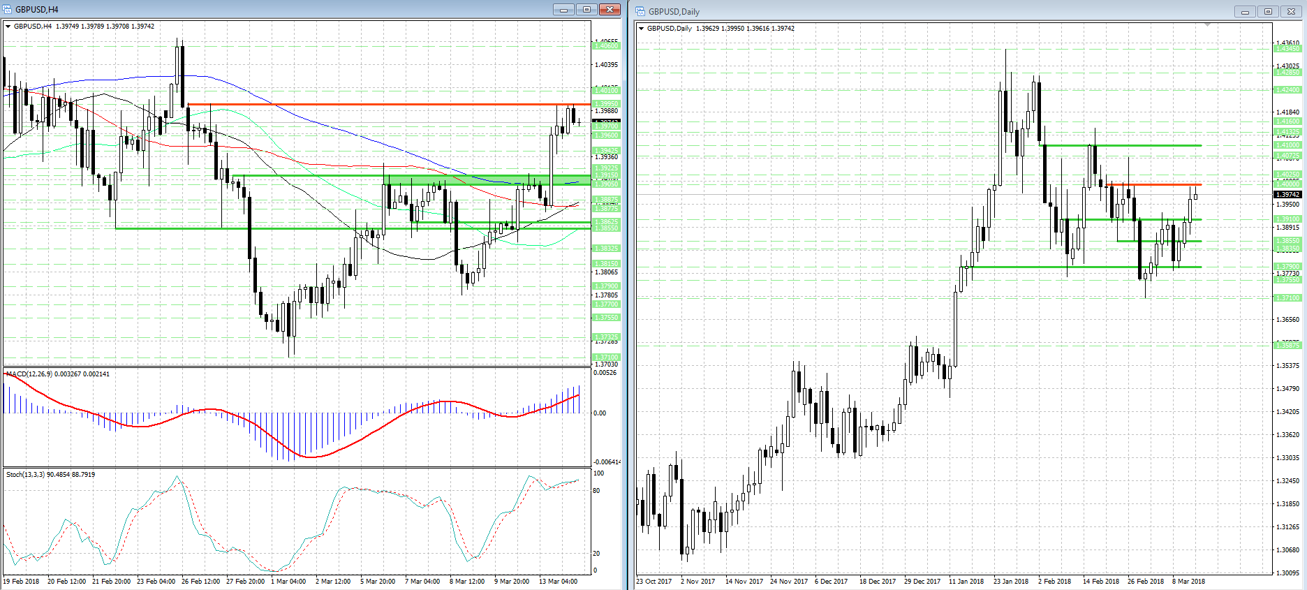Click the 7 Mar 04:00 time label
1307x590 pixels.
pos(422,581)
